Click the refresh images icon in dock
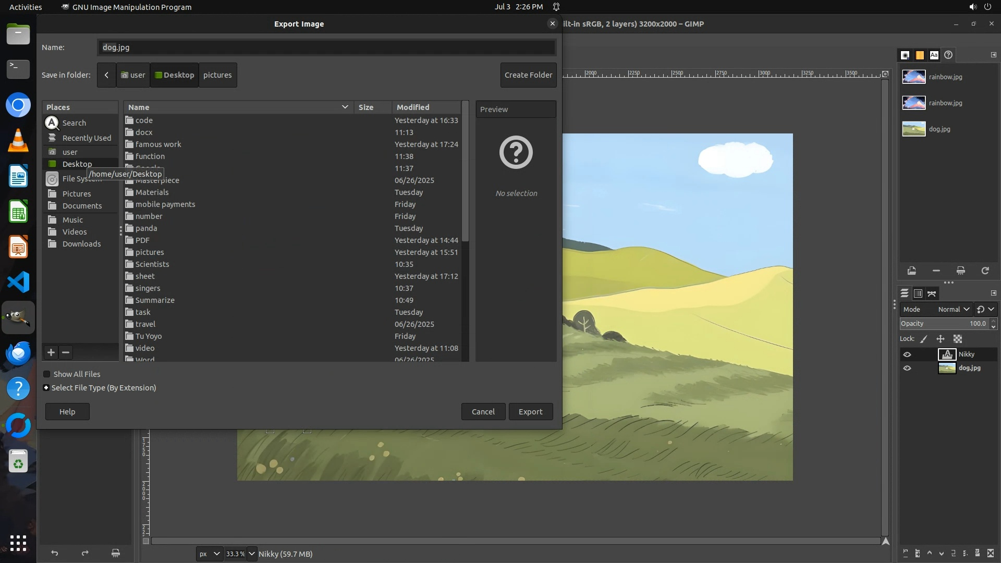 pos(985,271)
